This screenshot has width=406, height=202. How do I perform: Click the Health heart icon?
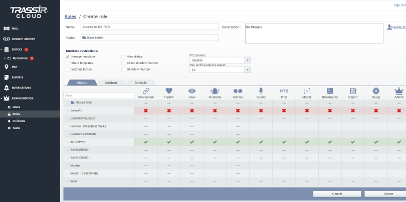(169, 90)
